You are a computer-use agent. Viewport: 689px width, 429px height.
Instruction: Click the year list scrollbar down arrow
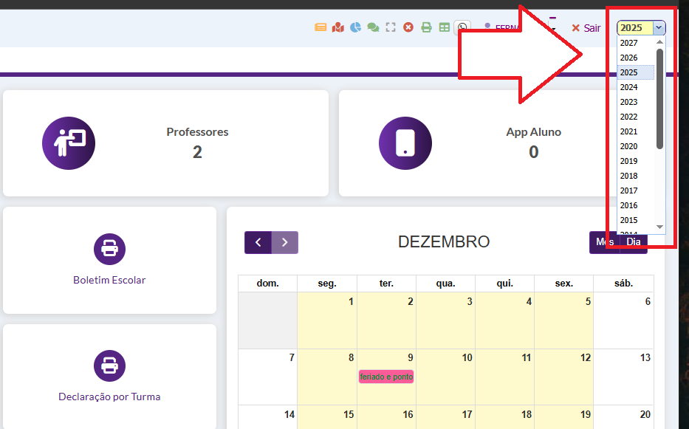pos(660,227)
